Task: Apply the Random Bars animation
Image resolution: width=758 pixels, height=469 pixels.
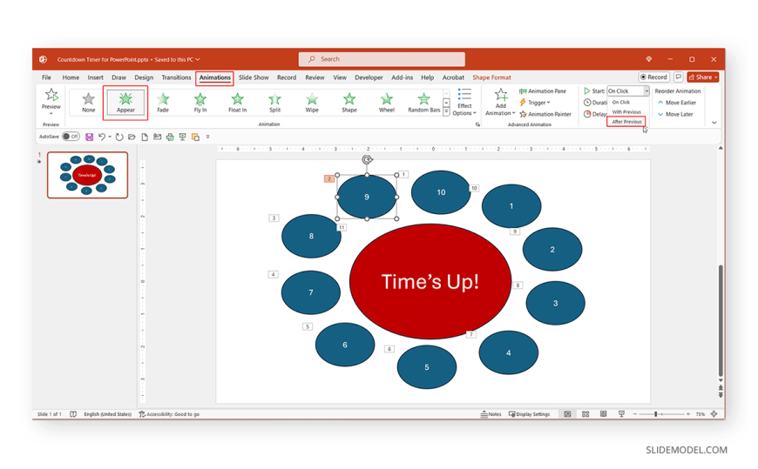Action: pos(424,103)
